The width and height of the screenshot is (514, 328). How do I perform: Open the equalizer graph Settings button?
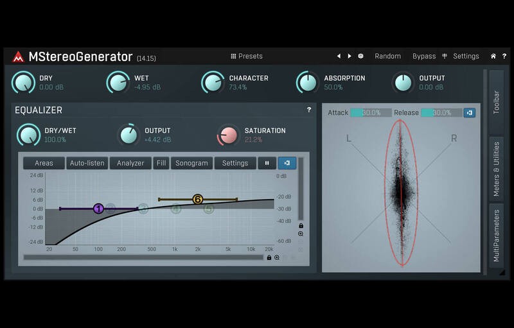coord(235,163)
